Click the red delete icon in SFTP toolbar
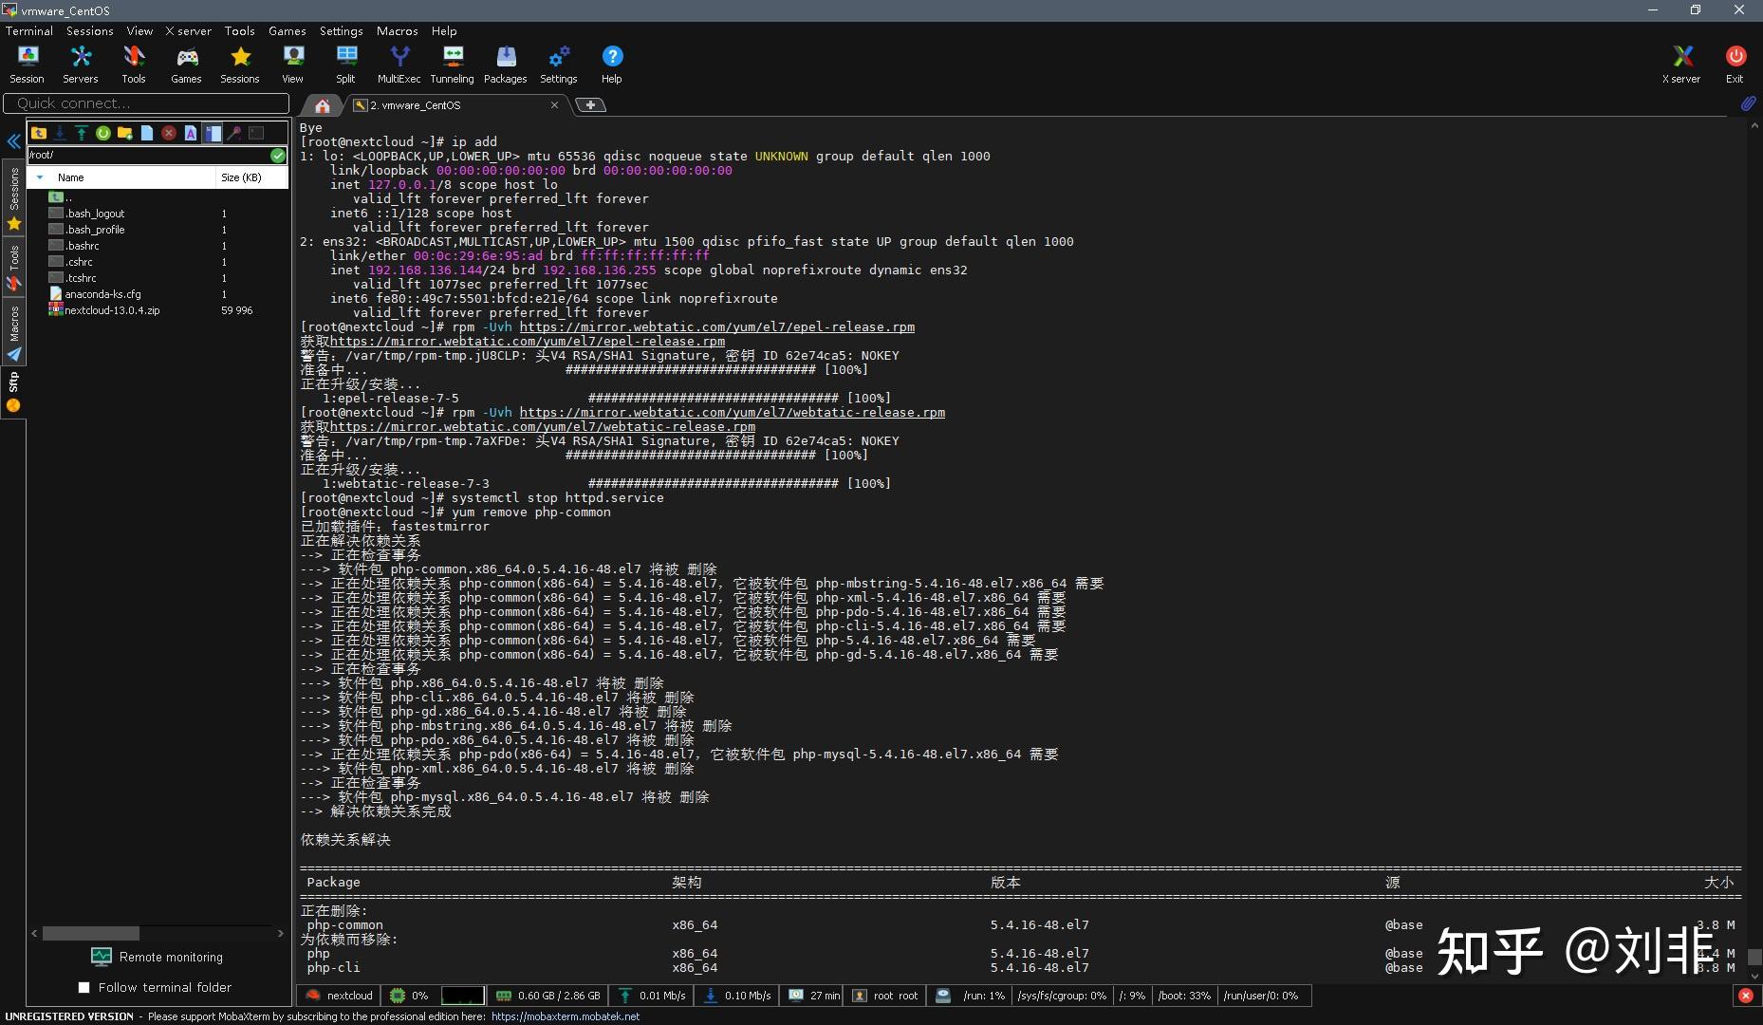 click(x=169, y=133)
